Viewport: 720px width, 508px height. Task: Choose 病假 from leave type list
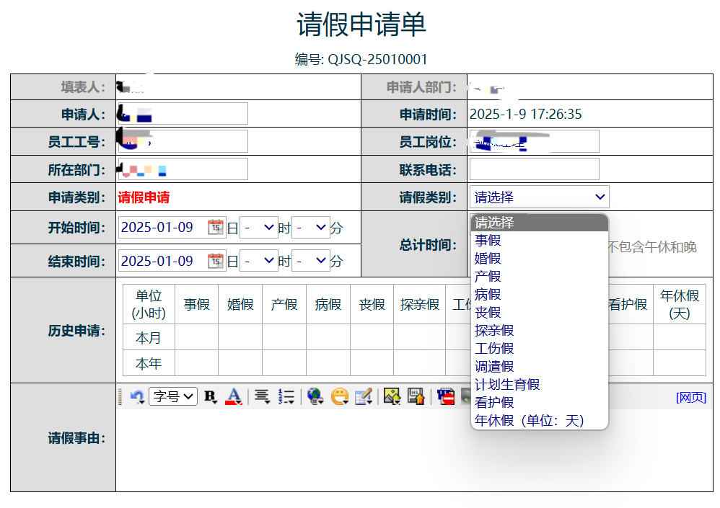[488, 294]
